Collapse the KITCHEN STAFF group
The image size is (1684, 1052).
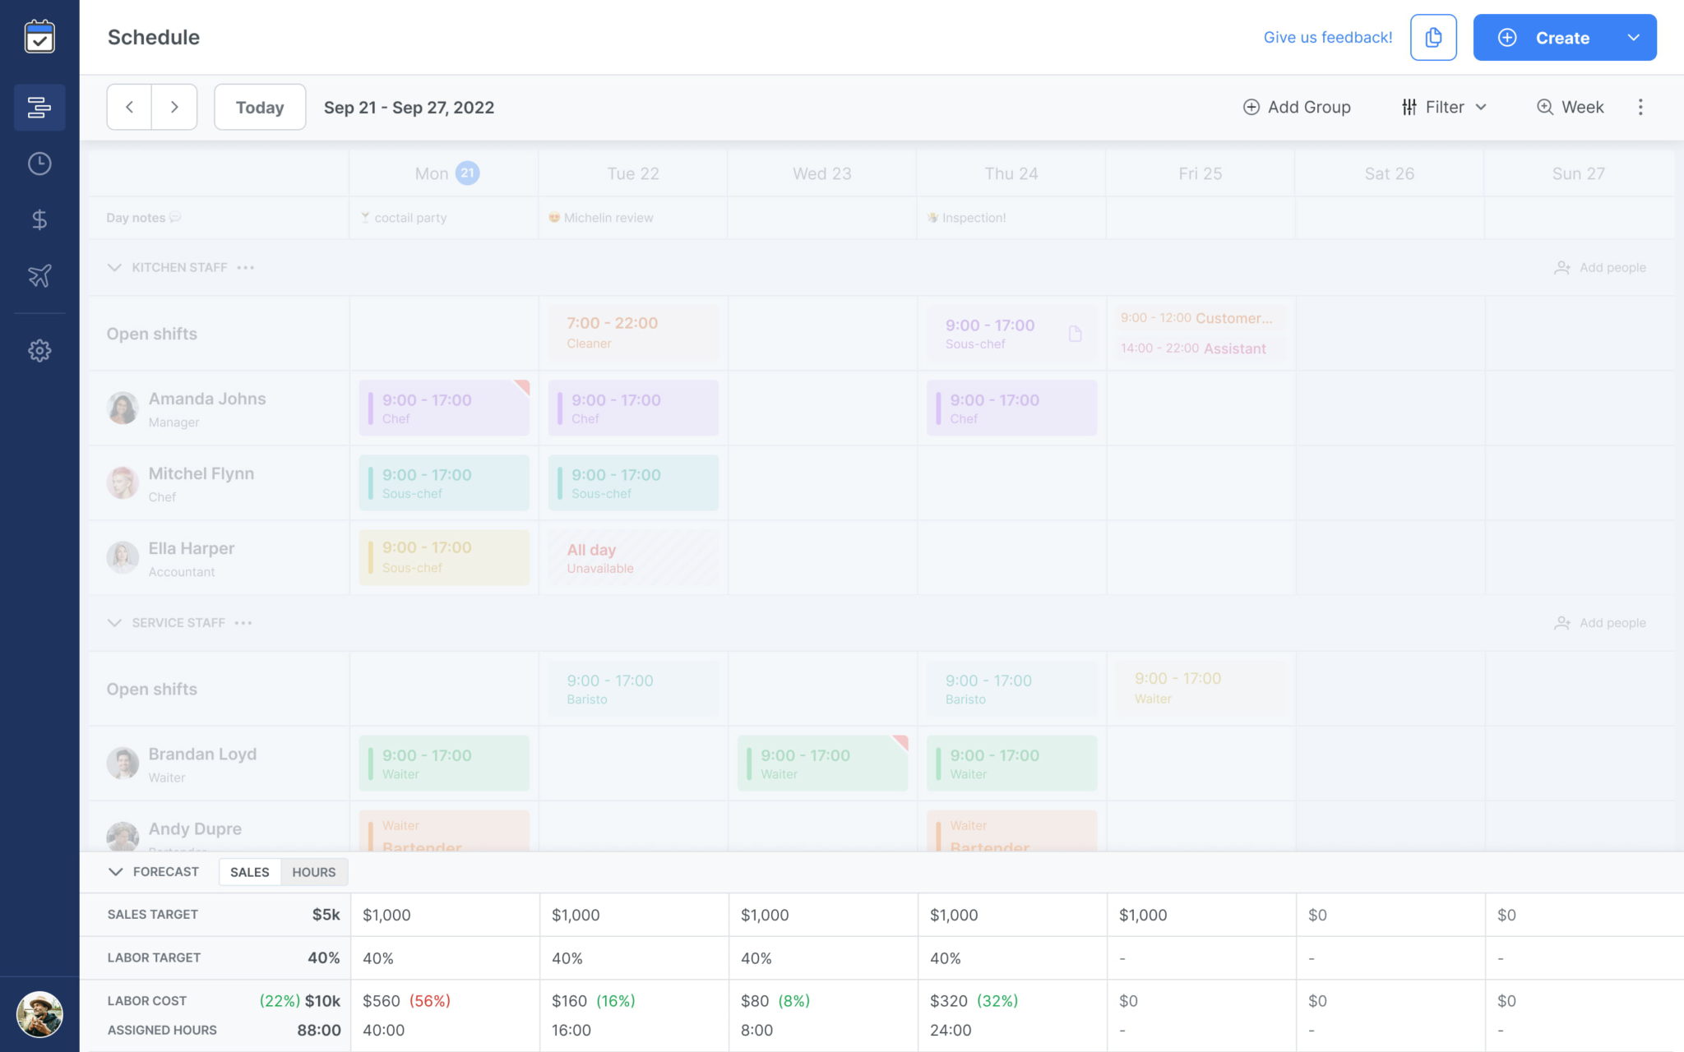click(x=114, y=267)
